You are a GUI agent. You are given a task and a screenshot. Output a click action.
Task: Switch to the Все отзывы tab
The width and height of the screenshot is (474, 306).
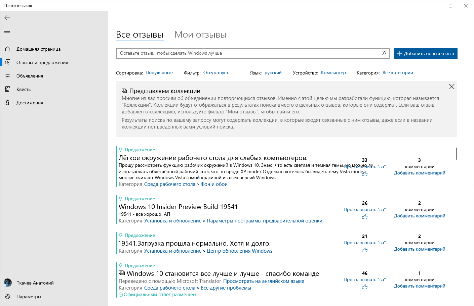click(x=140, y=35)
